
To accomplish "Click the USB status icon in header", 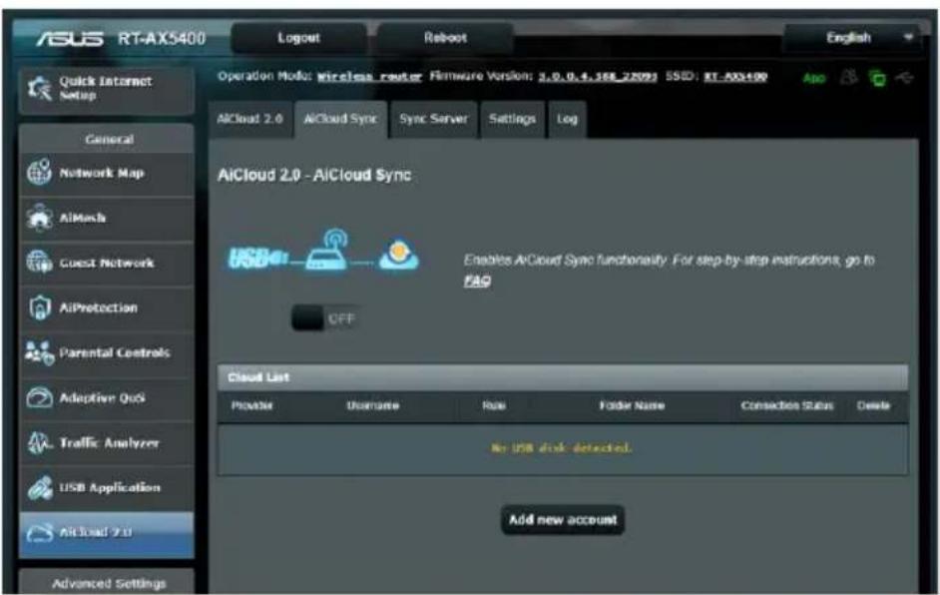I will click(905, 78).
